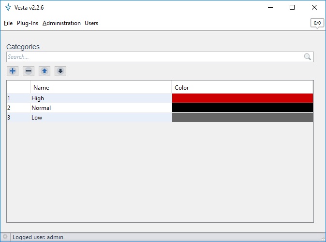Click the gray color swatch for Low
This screenshot has height=242, width=326.
242,118
